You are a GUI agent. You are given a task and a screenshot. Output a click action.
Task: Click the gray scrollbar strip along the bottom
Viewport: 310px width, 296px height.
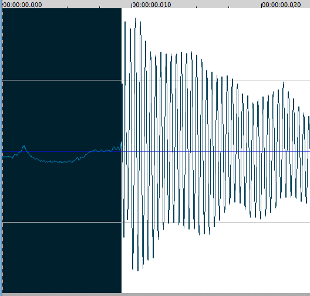pyautogui.click(x=155, y=294)
